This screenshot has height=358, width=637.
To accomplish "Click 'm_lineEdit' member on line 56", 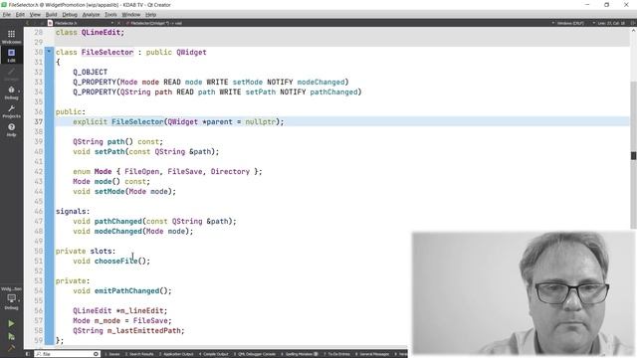I will [142, 311].
